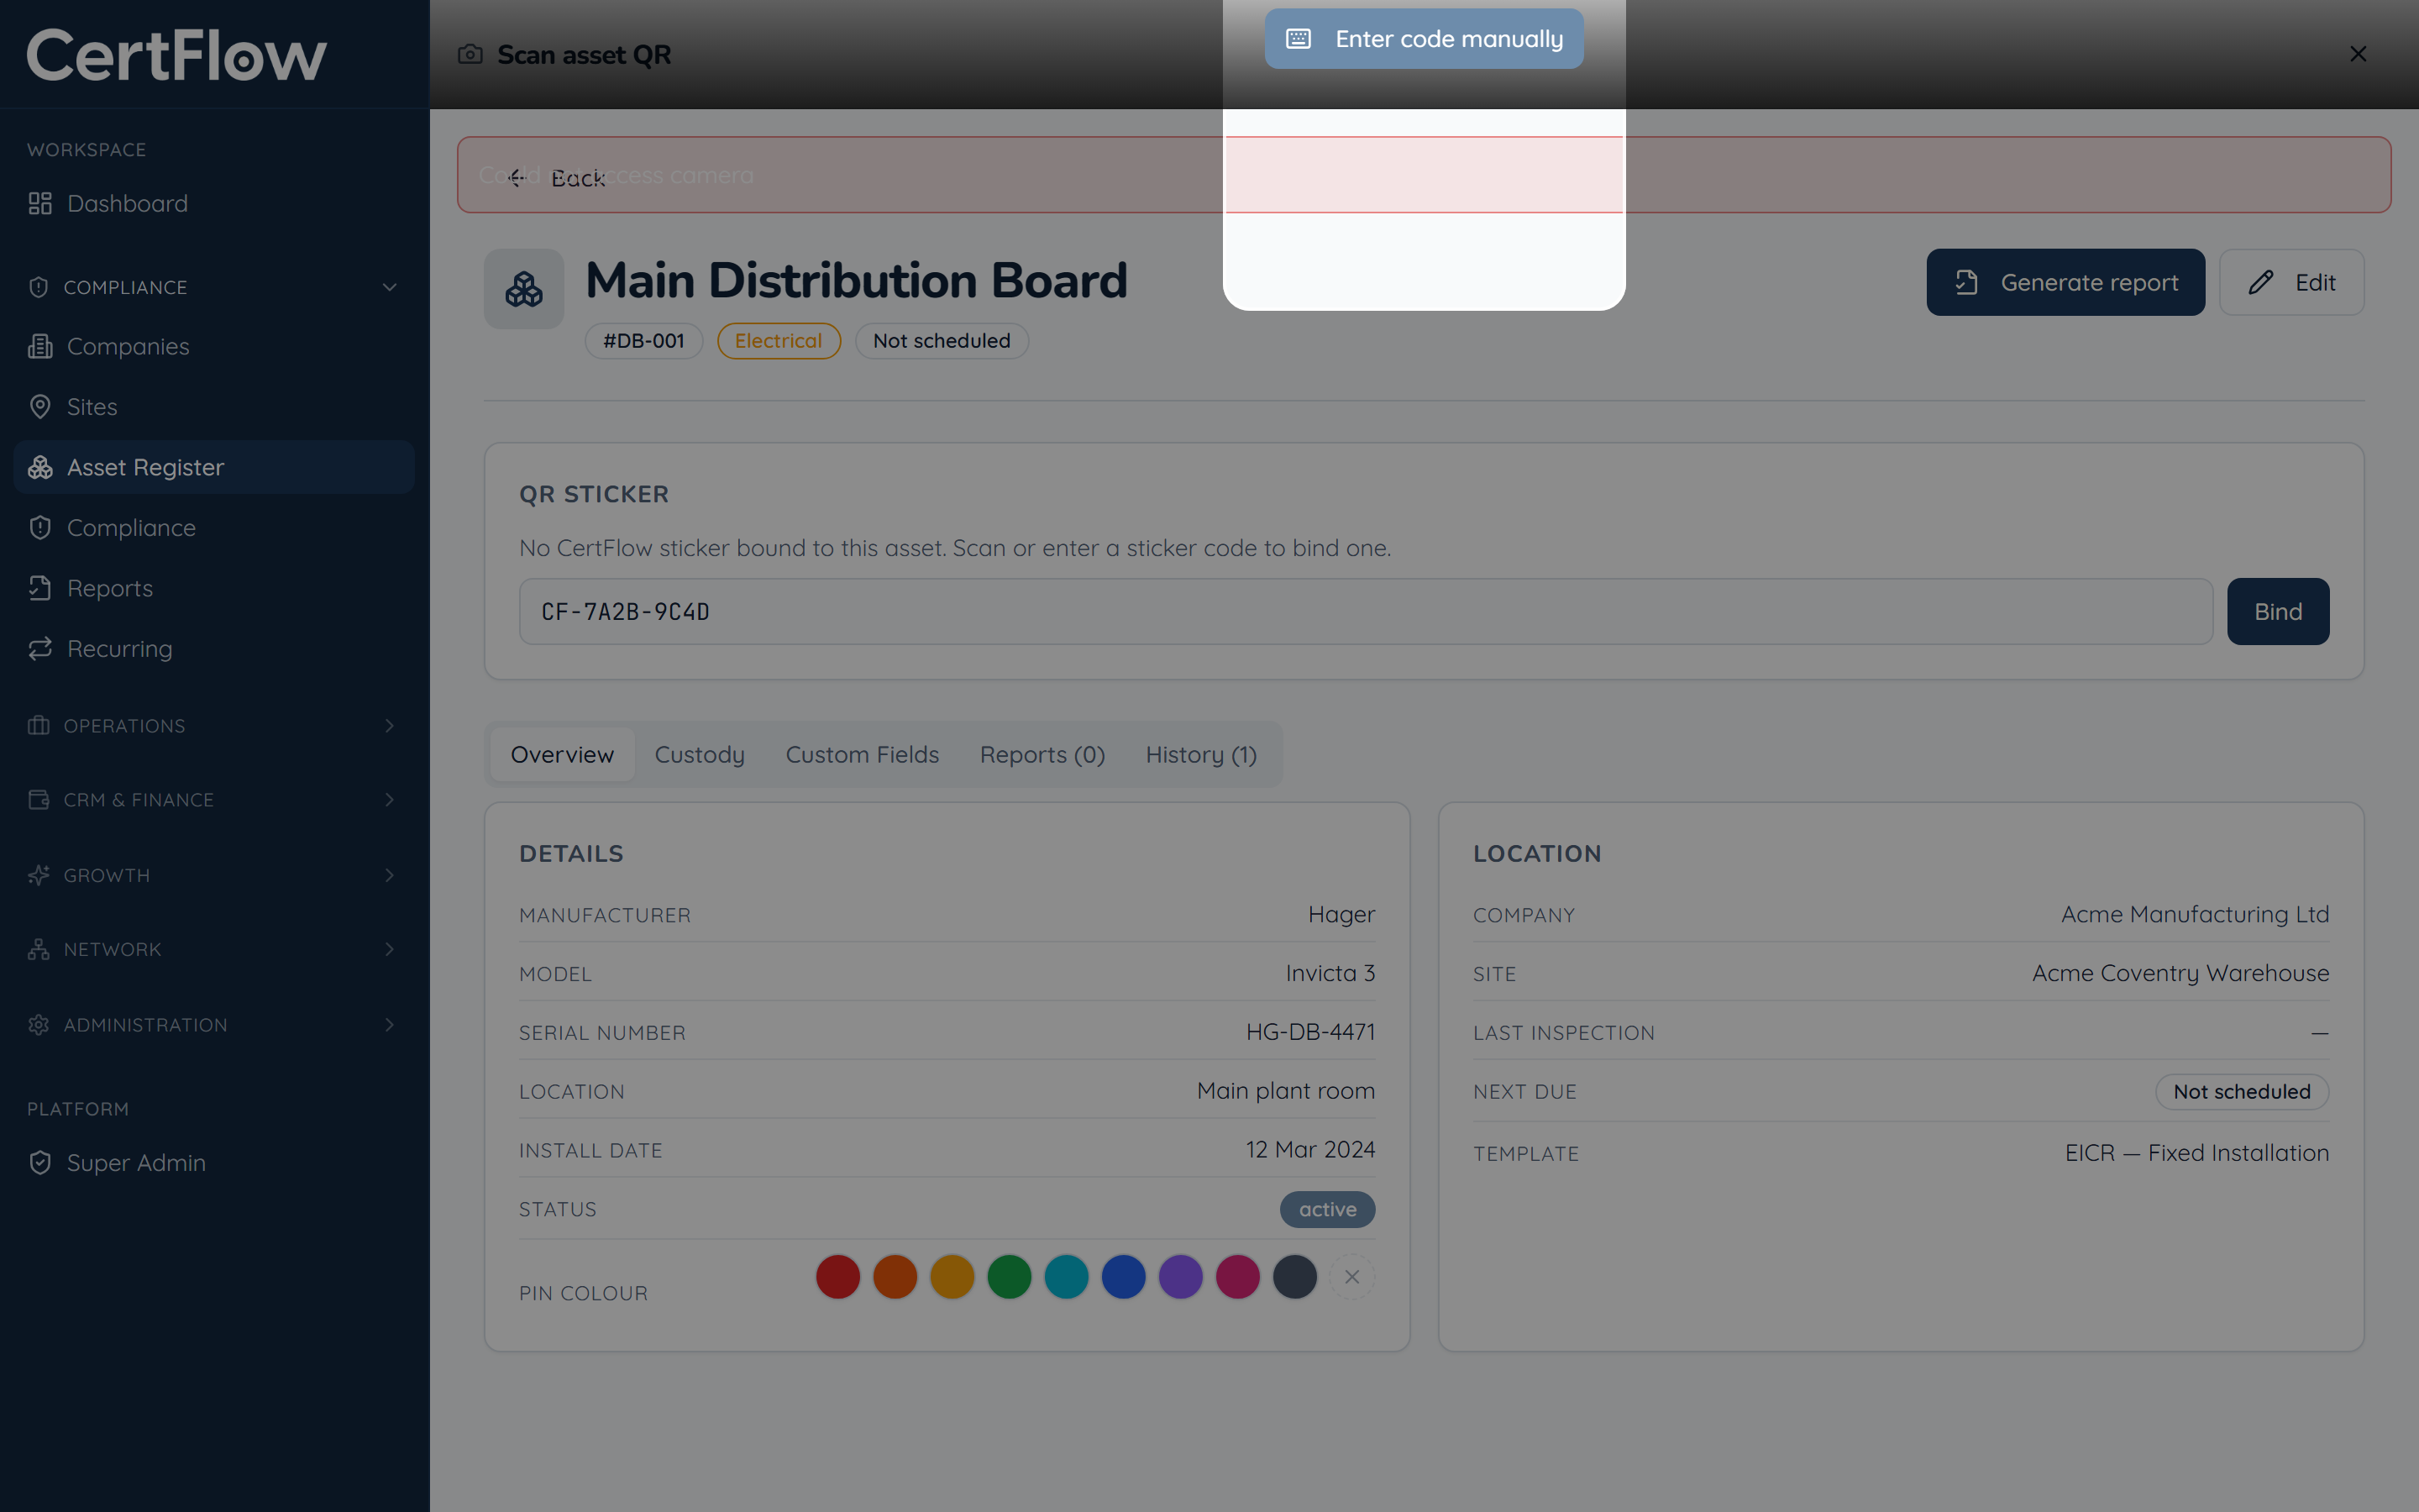The width and height of the screenshot is (2419, 1512).
Task: Click the asset cubes icon beside Main Distribution Board
Action: (524, 289)
